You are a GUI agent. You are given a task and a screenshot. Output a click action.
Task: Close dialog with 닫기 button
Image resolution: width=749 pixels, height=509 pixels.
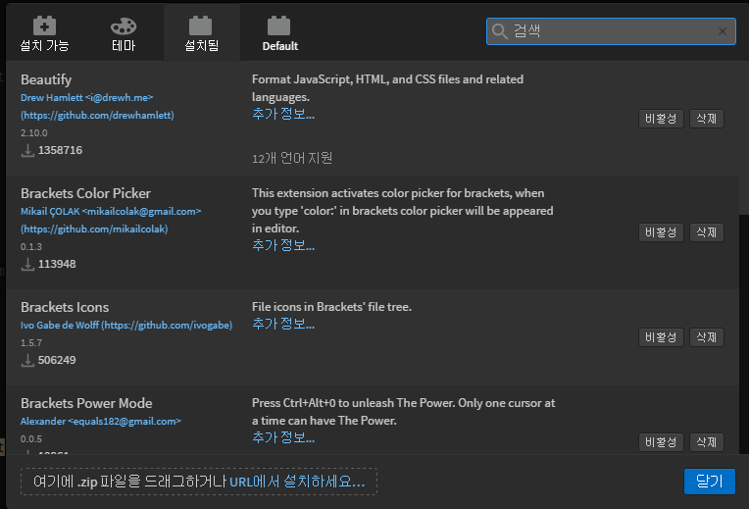pyautogui.click(x=710, y=482)
